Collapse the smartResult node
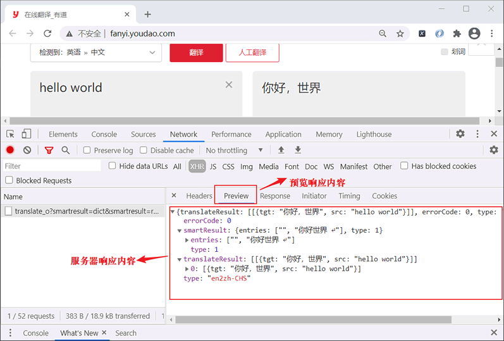504x341 pixels. [180, 230]
